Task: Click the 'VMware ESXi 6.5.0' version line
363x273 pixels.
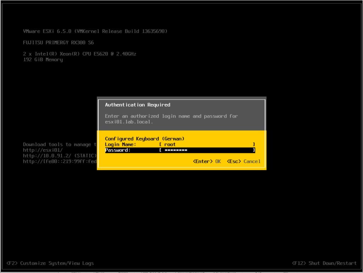Action: 95,31
